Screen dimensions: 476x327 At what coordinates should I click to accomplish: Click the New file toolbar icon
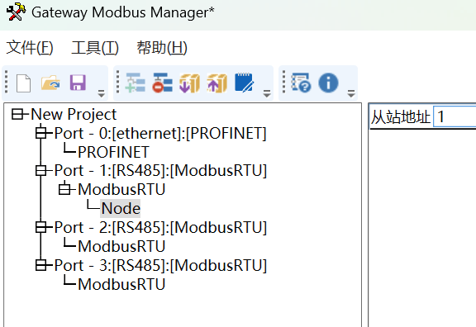(24, 83)
